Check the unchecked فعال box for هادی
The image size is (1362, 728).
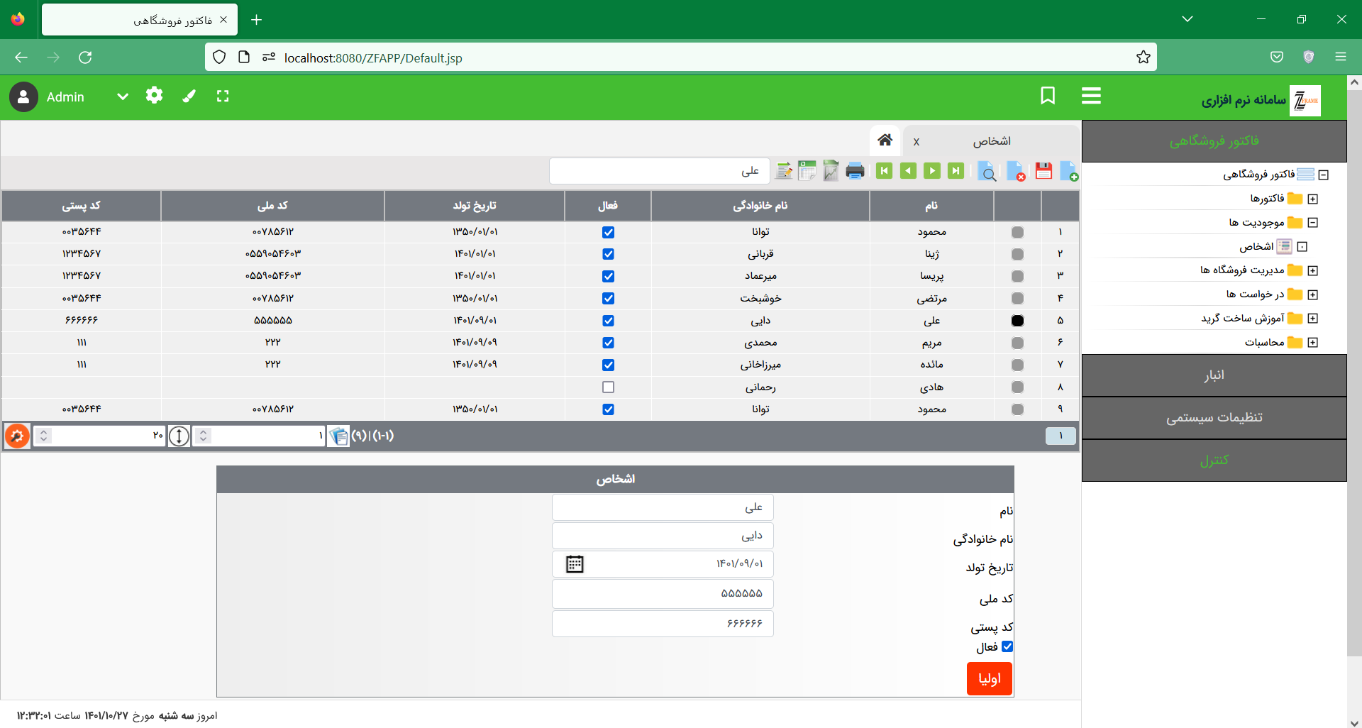pyautogui.click(x=608, y=387)
